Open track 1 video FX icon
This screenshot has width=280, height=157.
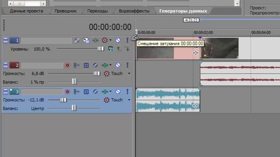click(95, 41)
